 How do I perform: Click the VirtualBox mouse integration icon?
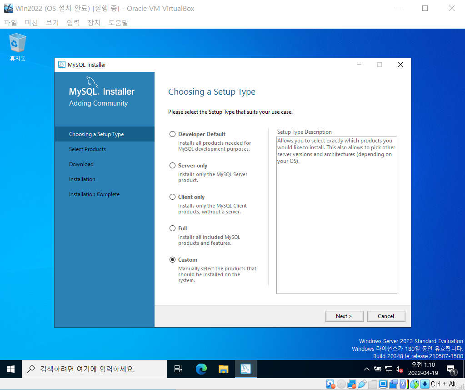point(414,384)
